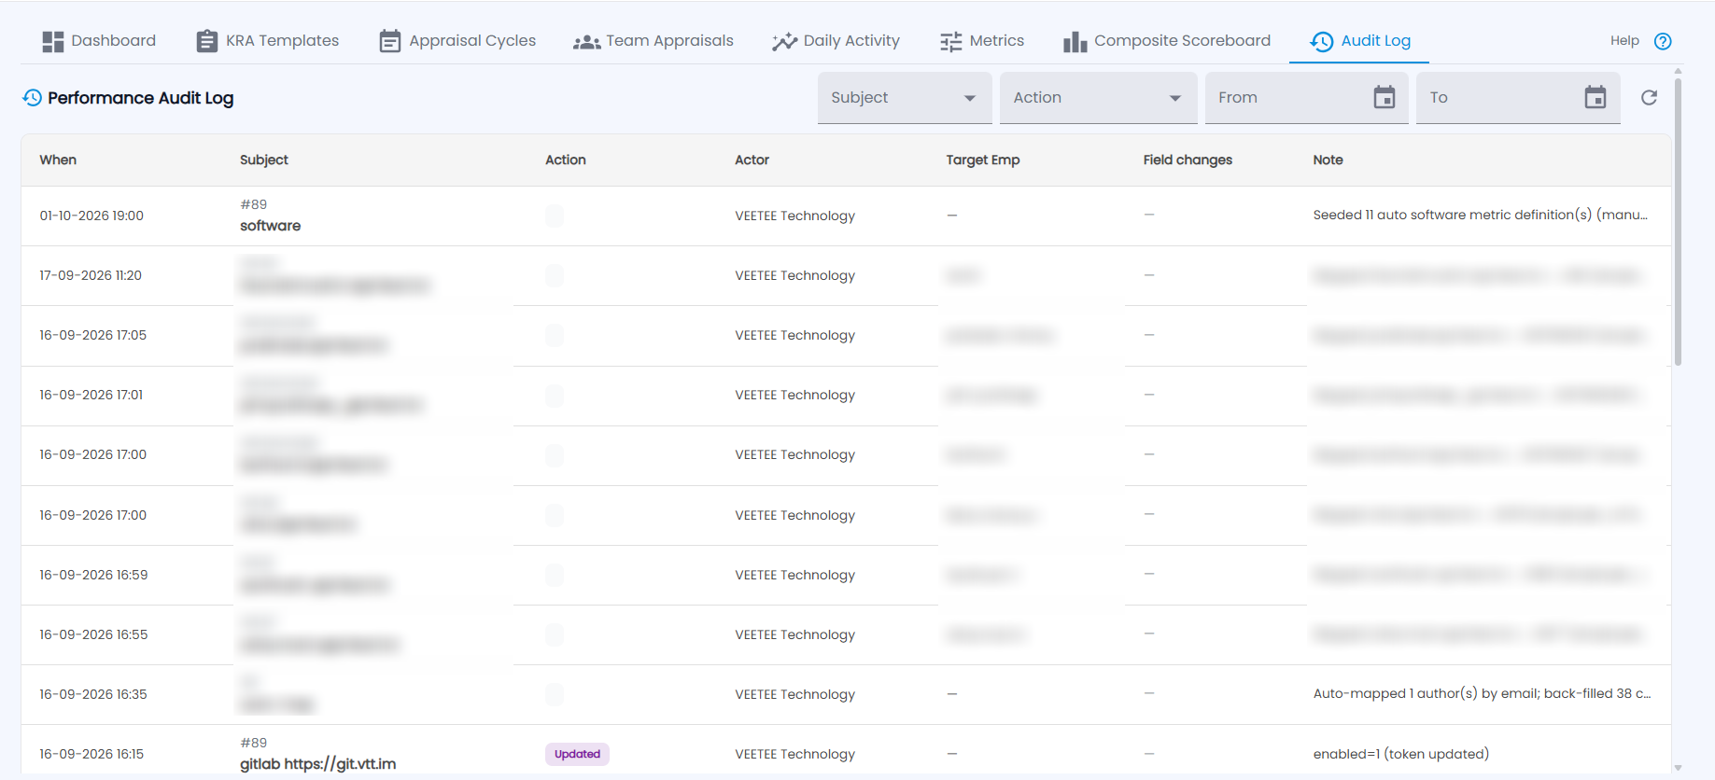Image resolution: width=1715 pixels, height=780 pixels.
Task: Click the Metrics sliders icon
Action: [950, 41]
